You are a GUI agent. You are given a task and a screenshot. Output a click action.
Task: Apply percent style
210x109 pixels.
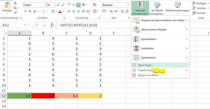111,11
